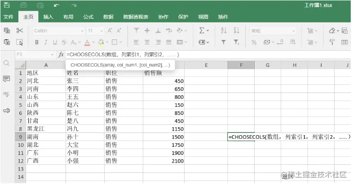The width and height of the screenshot is (353, 185).
Task: Toggle underline formatting
Action: tap(55, 42)
